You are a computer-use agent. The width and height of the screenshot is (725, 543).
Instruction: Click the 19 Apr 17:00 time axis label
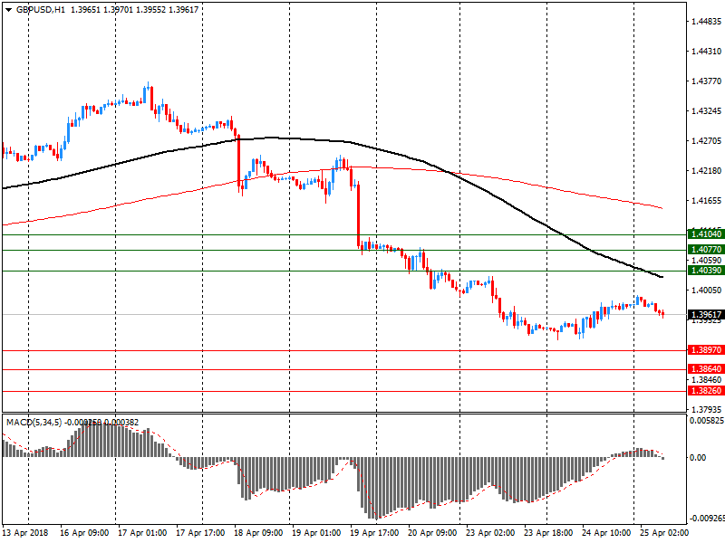tap(374, 533)
